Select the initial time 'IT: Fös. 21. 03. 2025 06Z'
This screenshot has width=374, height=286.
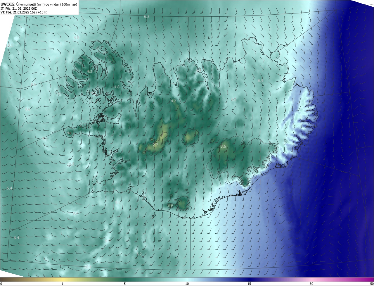point(19,8)
